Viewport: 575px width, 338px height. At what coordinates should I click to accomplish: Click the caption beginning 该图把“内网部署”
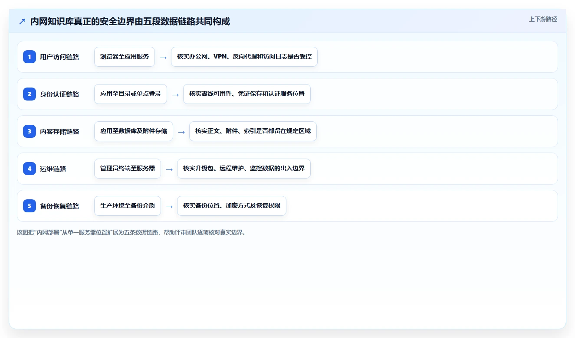point(132,232)
